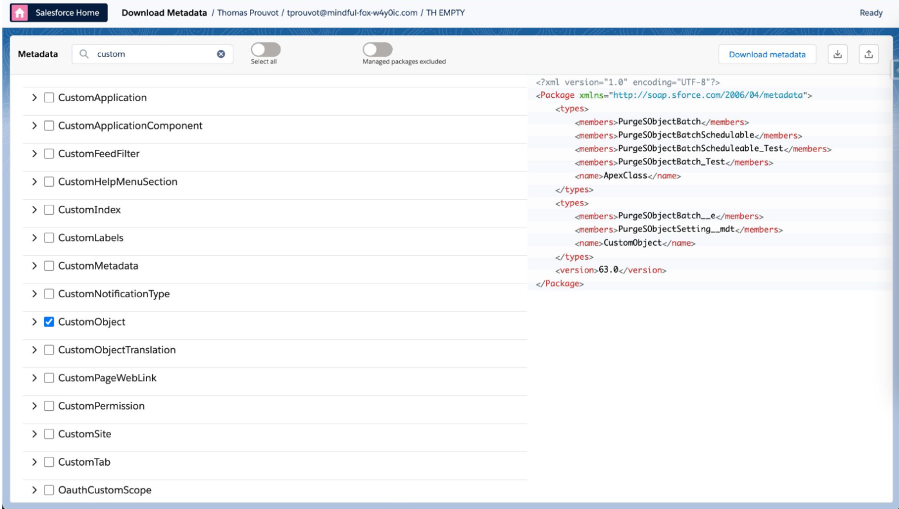
Task: Expand CustomNotificationType chevron
Action: pos(34,294)
